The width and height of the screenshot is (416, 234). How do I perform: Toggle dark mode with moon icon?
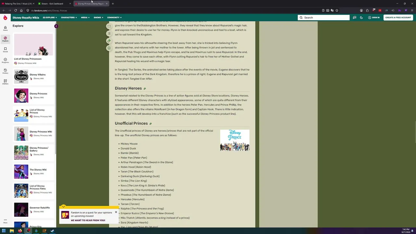361,18
